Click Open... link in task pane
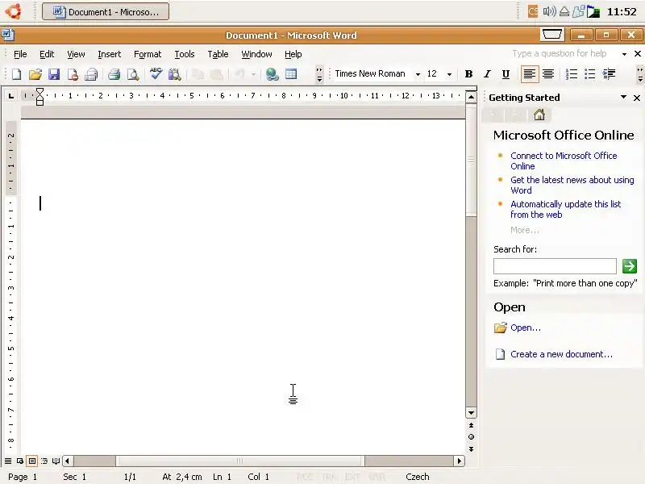 point(526,328)
